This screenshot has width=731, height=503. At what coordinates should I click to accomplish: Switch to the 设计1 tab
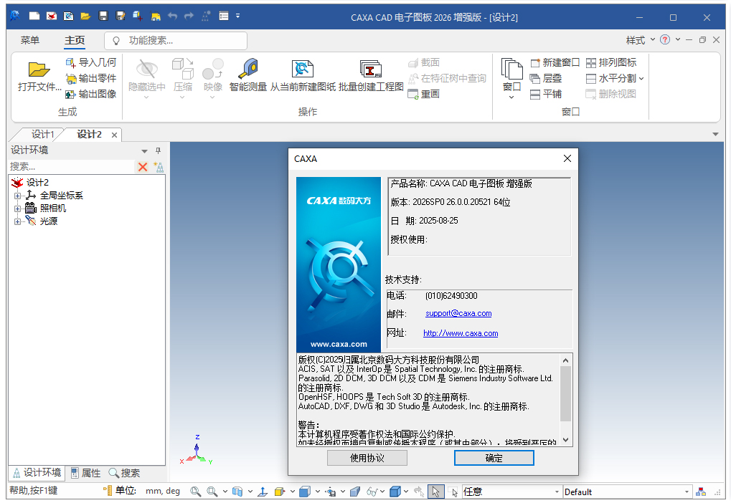[41, 134]
